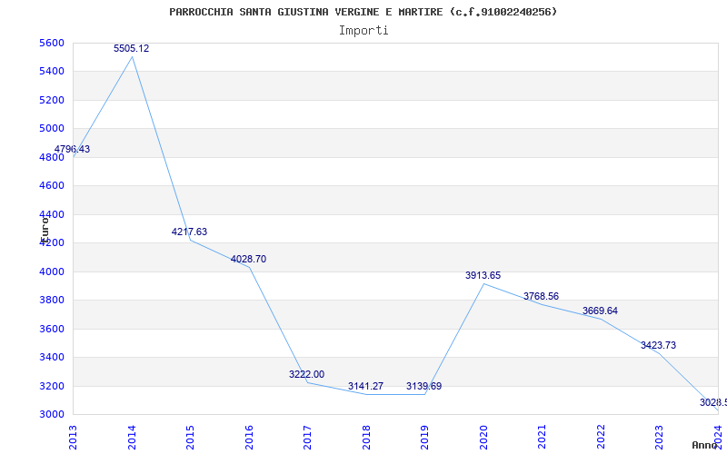The image size is (727, 454).
Task: Click the x-axis year 2013
Action: 74,438
